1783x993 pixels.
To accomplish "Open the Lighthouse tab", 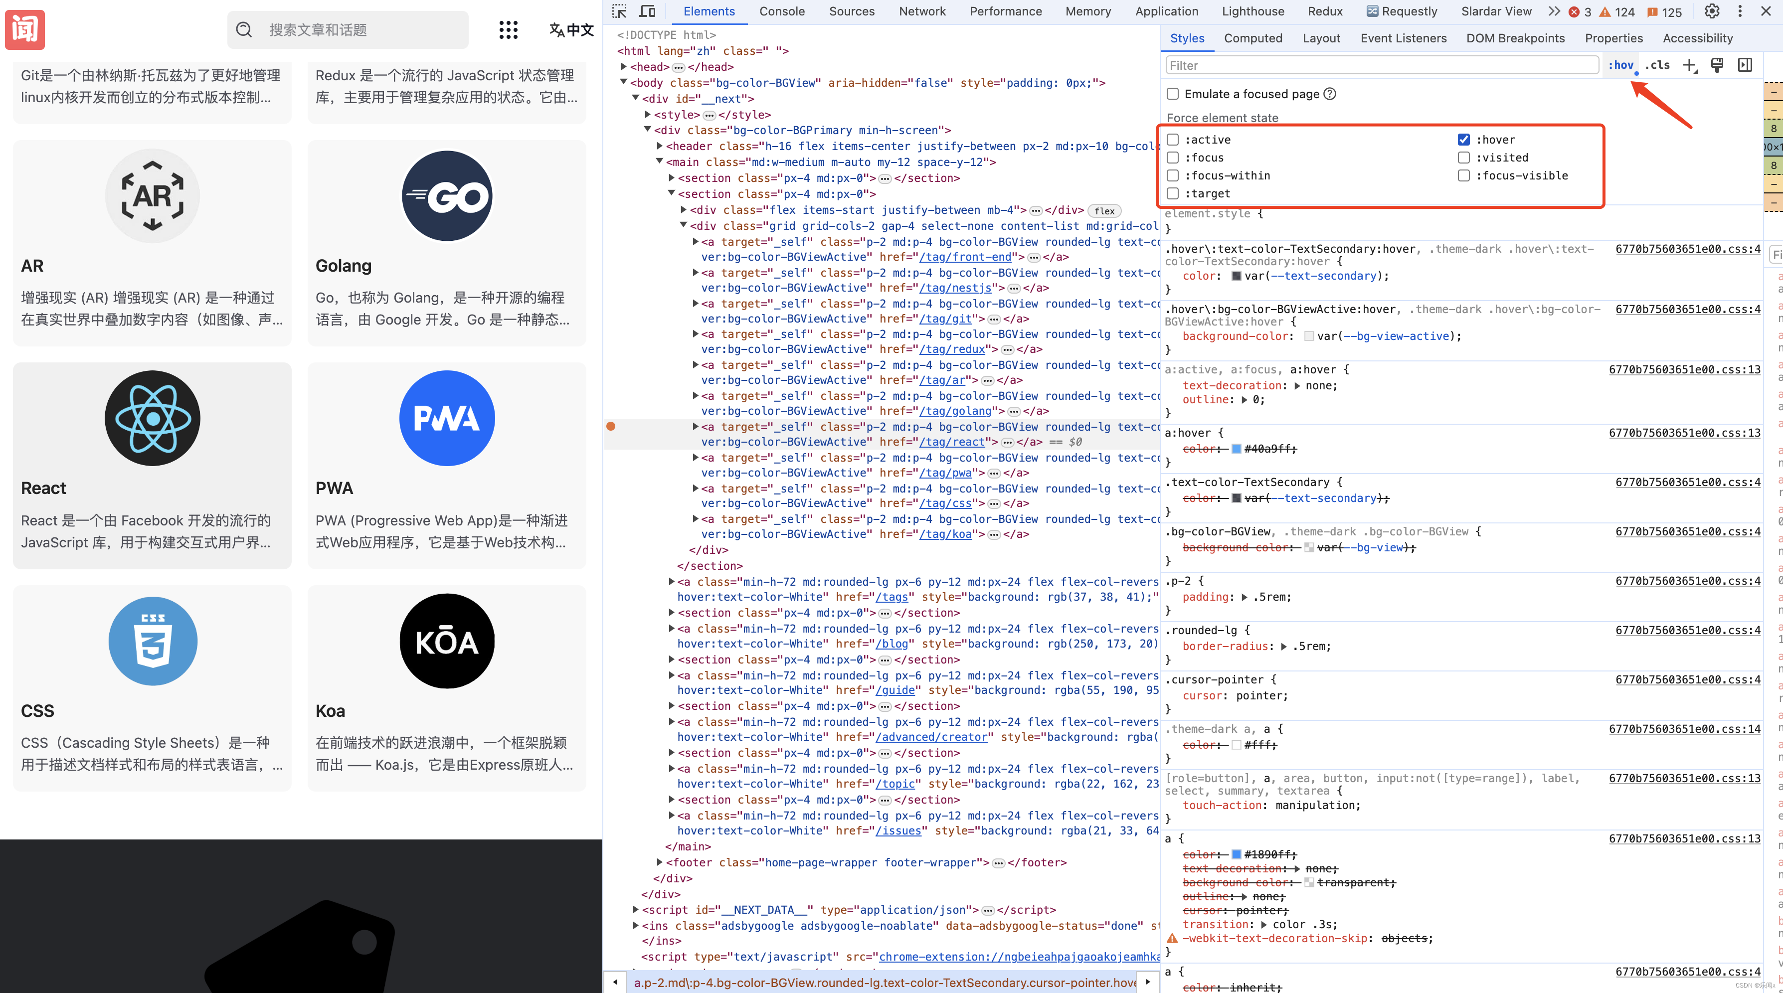I will pos(1253,12).
